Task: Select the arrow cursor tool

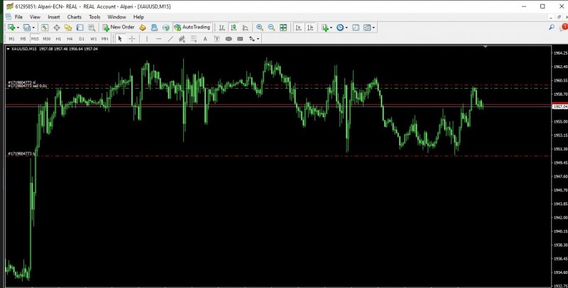Action: tap(120, 39)
